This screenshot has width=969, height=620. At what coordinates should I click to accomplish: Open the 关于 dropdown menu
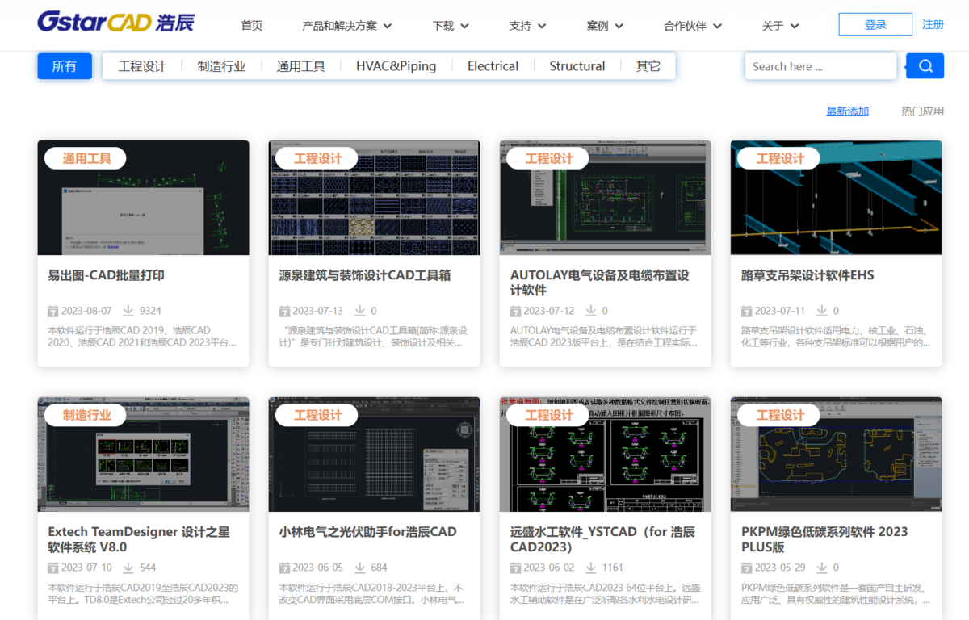(780, 25)
